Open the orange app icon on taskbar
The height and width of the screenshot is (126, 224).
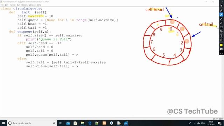click(x=104, y=123)
